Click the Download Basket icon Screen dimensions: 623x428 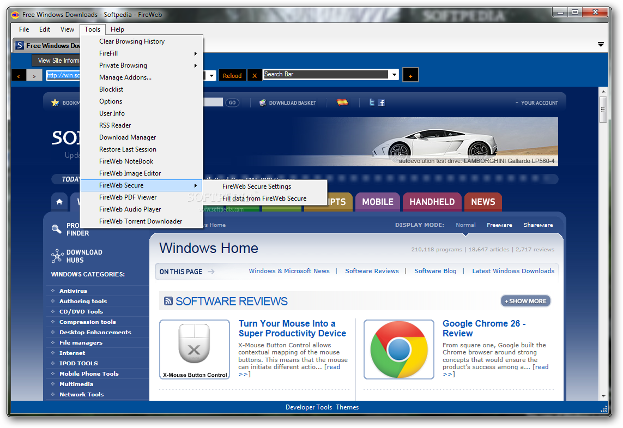pos(263,103)
